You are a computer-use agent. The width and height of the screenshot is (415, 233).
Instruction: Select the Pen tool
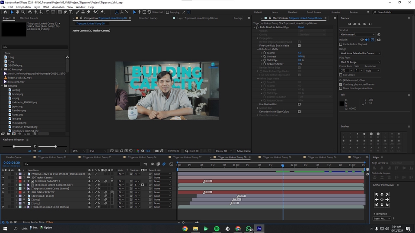click(65, 12)
